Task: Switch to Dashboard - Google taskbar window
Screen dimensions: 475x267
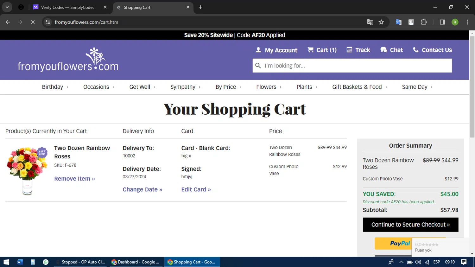Action: pyautogui.click(x=136, y=262)
